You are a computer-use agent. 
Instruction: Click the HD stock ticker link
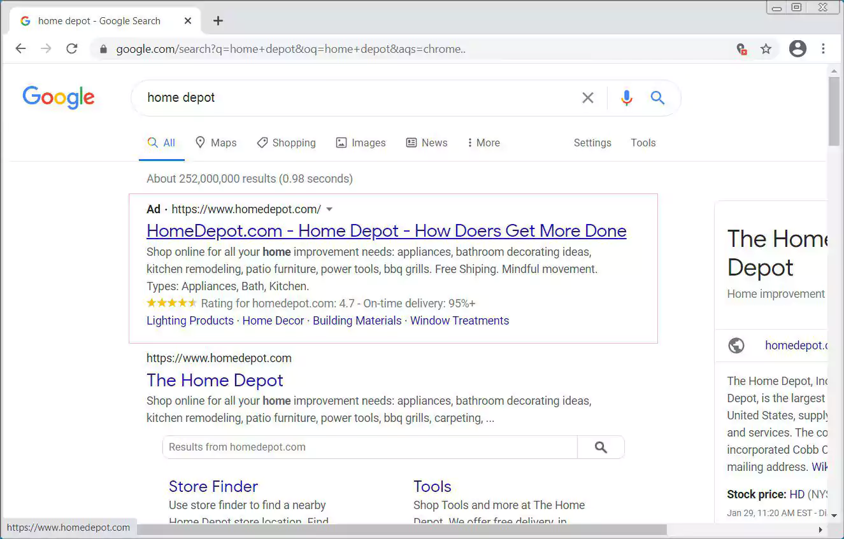point(797,494)
